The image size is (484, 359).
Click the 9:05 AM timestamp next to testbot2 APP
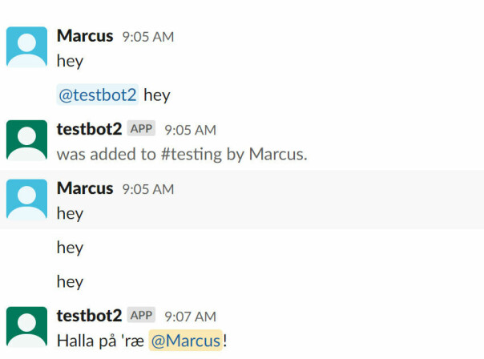tap(190, 130)
